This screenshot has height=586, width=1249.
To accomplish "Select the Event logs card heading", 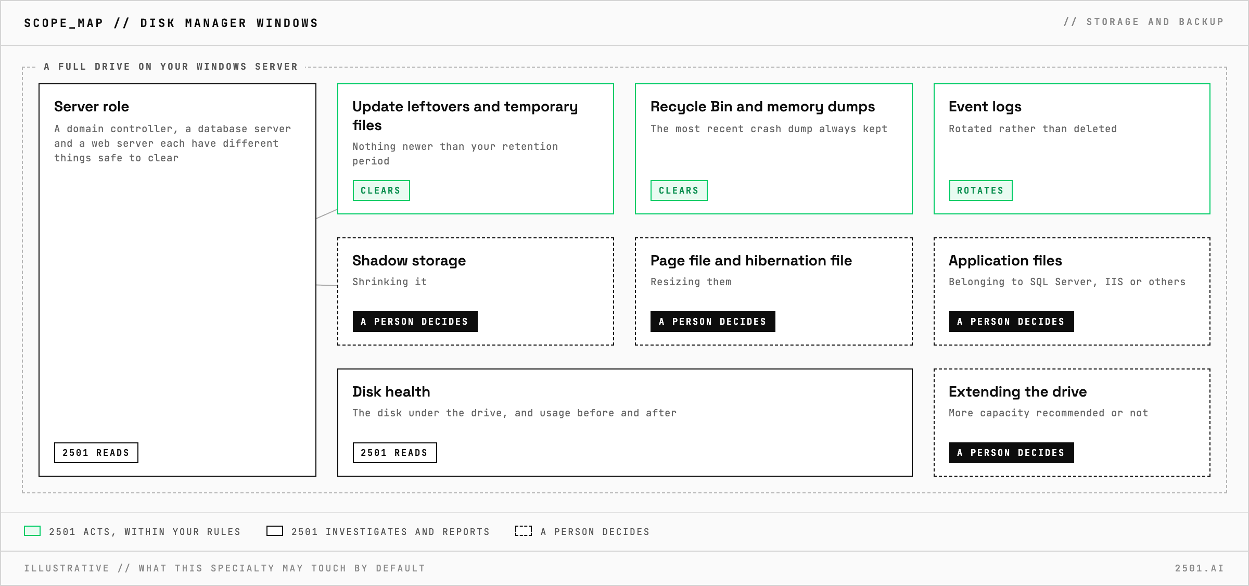I will pos(985,107).
